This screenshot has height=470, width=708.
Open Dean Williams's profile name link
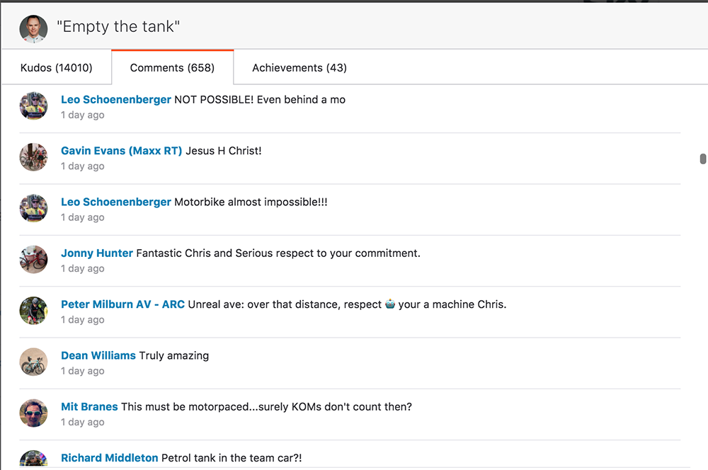pos(98,355)
